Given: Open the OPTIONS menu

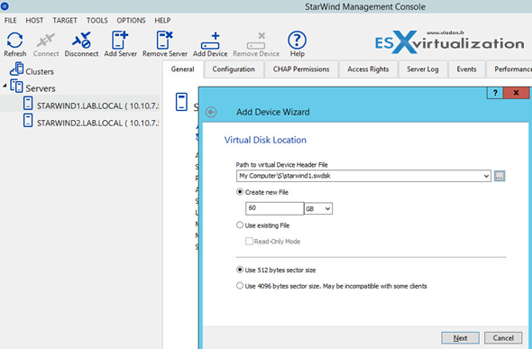Looking at the screenshot, I should point(131,21).
